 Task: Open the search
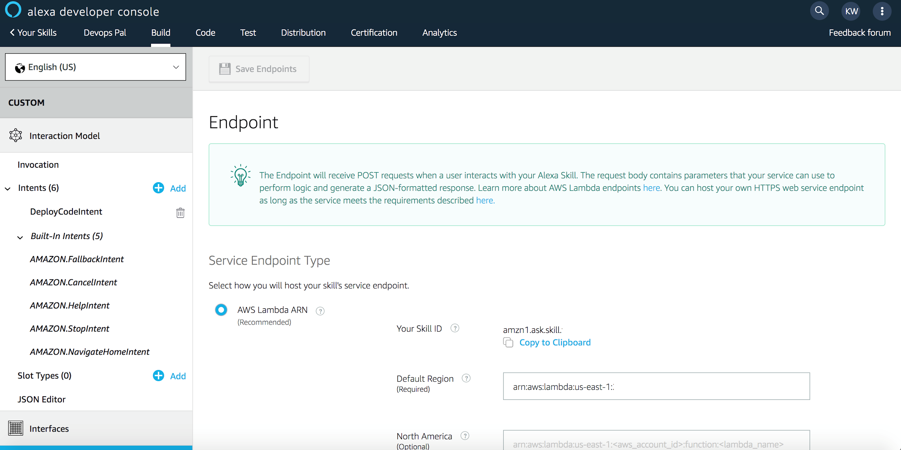click(819, 11)
